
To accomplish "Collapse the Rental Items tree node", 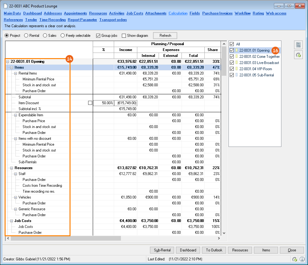I will (x=16, y=73).
